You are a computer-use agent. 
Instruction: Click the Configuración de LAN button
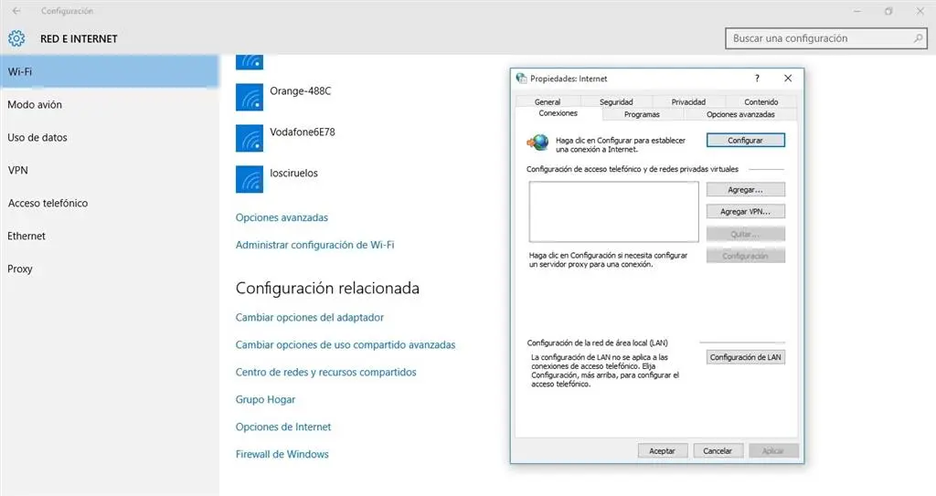[746, 357]
